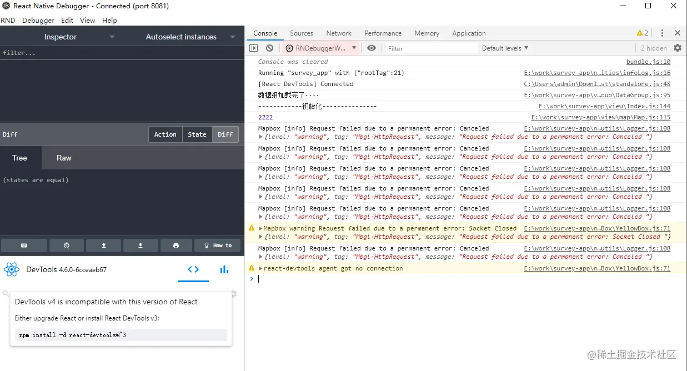Image resolution: width=687 pixels, height=371 pixels.
Task: Clear console with the ban icon
Action: coord(269,48)
